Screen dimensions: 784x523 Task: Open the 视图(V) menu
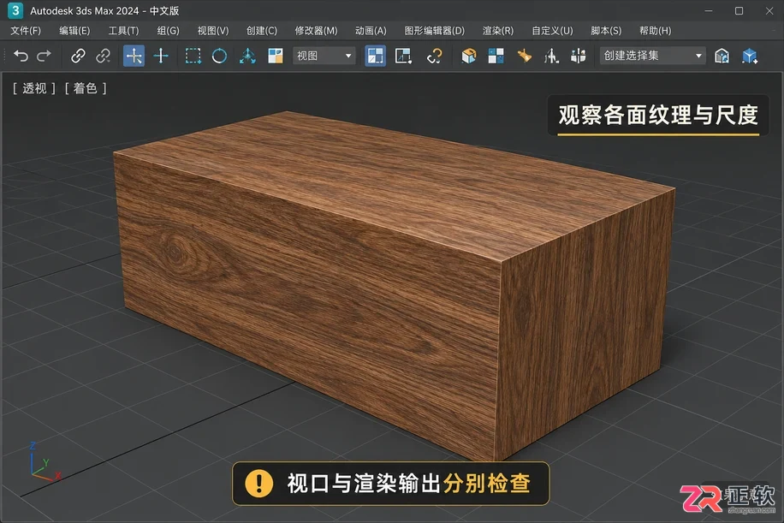[x=213, y=31]
